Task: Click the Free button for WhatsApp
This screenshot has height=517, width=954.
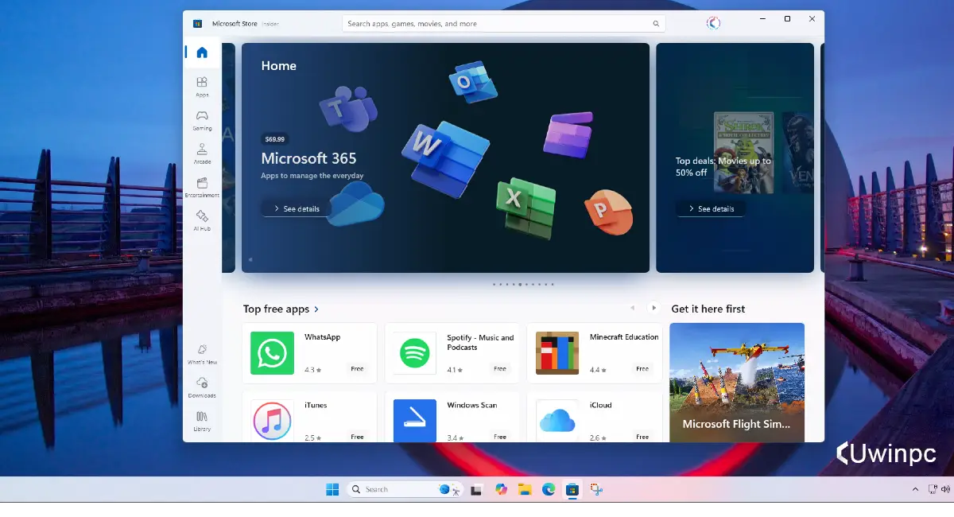Action: 357,369
